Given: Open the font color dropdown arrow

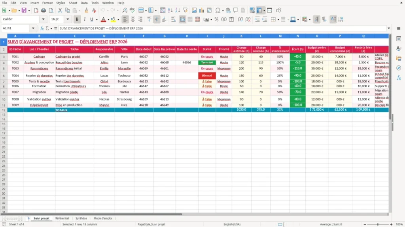Looking at the screenshot, I should coord(108,20).
